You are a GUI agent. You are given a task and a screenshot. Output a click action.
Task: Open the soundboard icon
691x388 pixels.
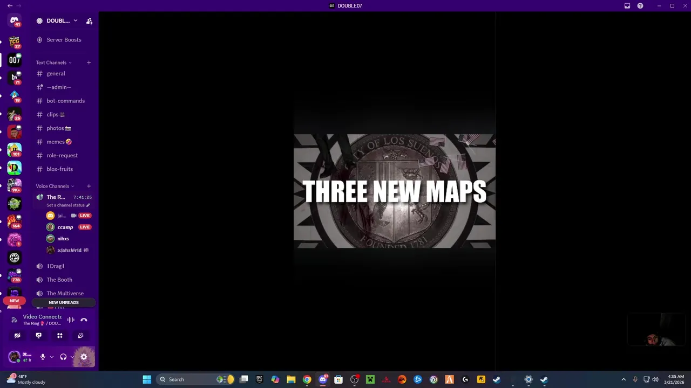pyautogui.click(x=80, y=336)
